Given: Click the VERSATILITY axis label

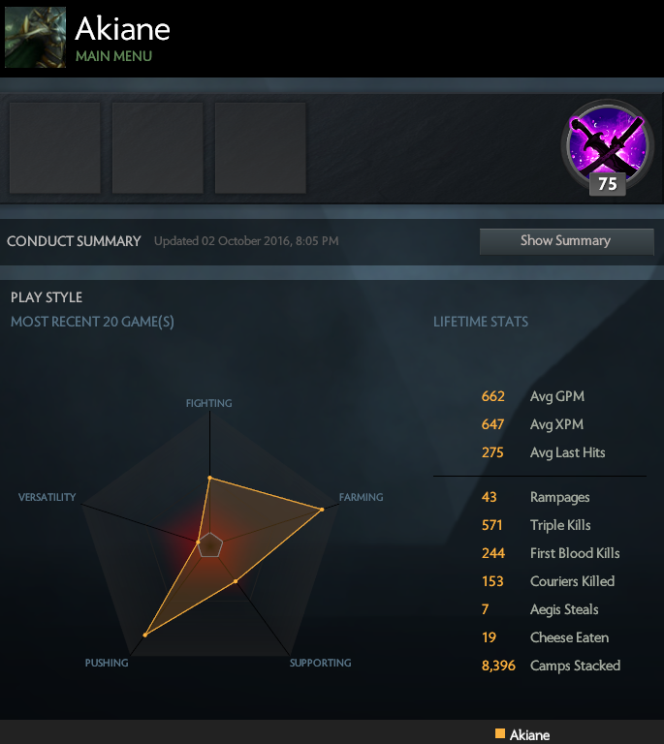Looking at the screenshot, I should click(x=47, y=497).
